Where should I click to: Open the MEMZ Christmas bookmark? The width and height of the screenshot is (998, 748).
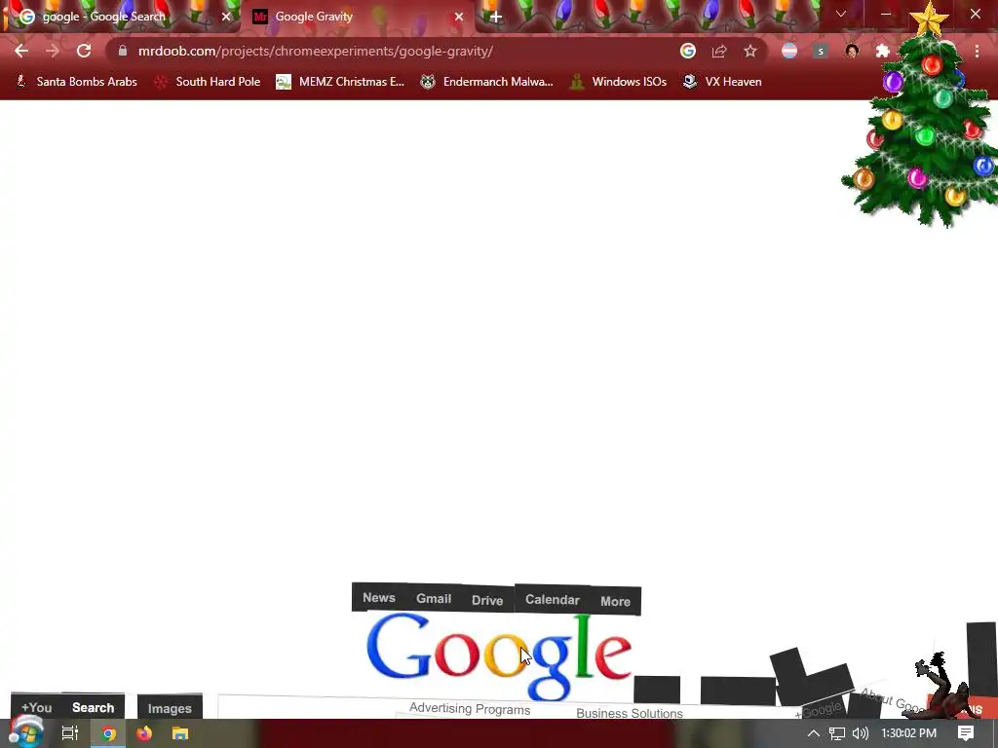tap(340, 82)
